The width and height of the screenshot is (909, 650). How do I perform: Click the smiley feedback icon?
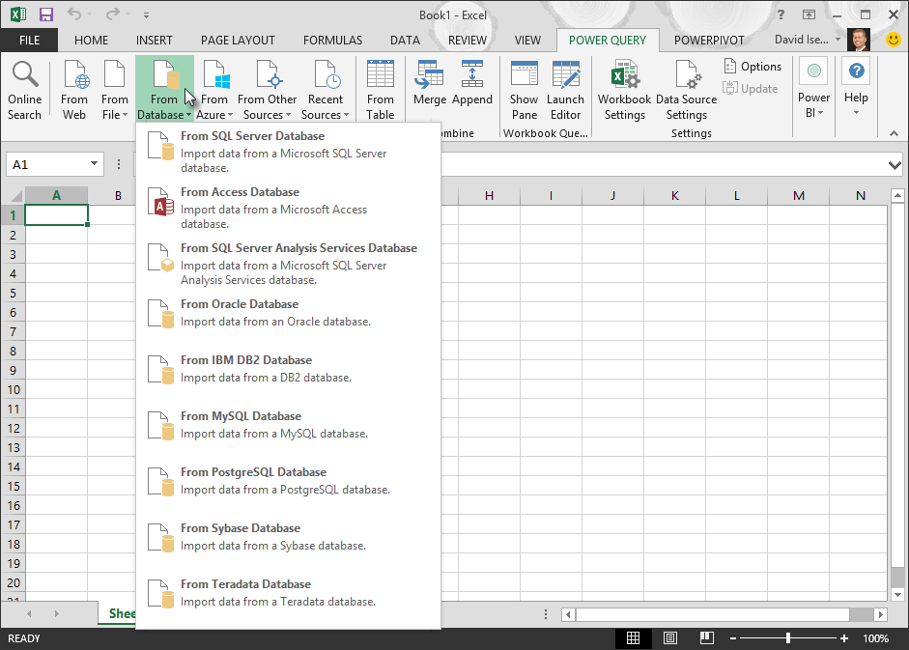point(894,40)
